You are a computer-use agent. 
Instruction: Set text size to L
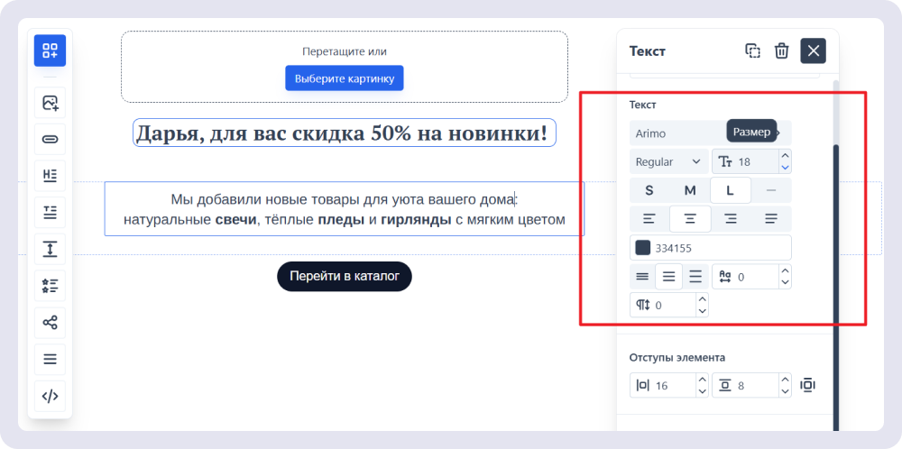(730, 190)
